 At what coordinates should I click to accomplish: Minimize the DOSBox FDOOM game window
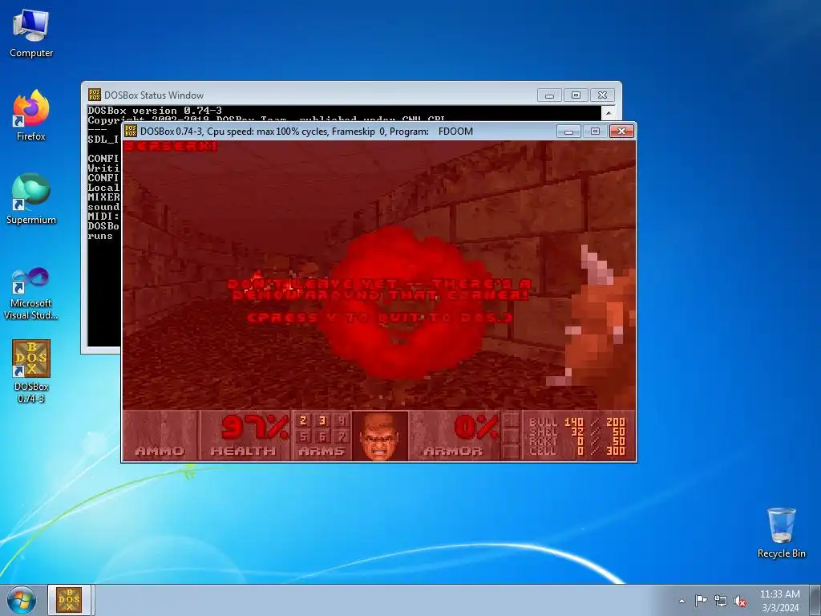click(x=568, y=131)
